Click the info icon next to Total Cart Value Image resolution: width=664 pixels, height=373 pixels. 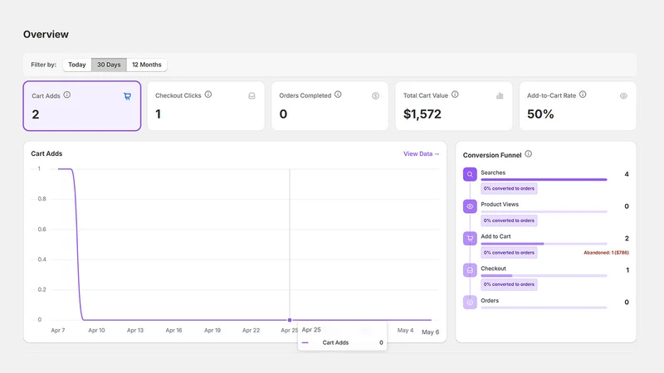point(455,94)
